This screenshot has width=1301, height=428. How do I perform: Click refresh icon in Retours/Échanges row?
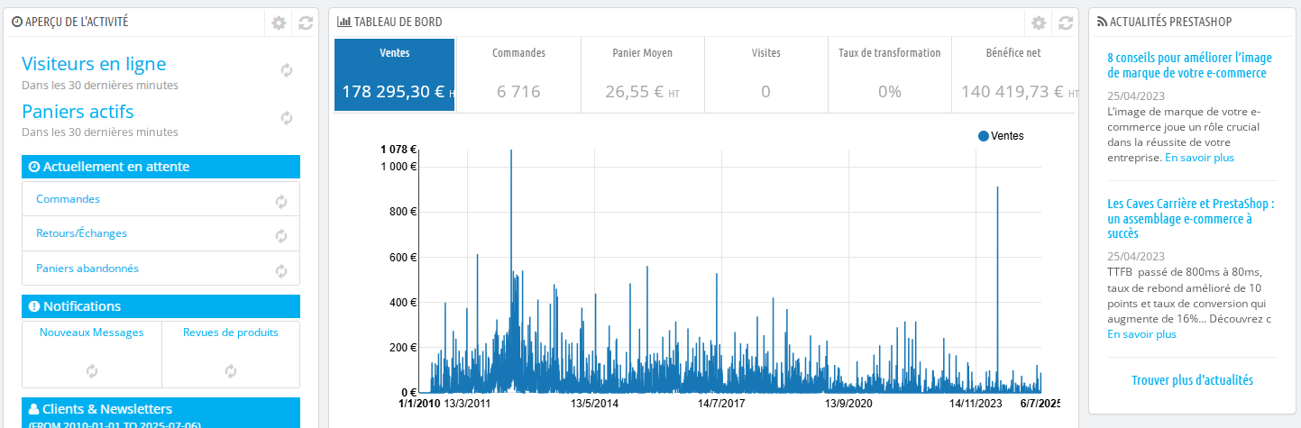281,236
